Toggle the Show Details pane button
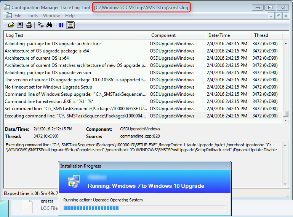The image size is (293, 217). pyautogui.click(x=70, y=25)
